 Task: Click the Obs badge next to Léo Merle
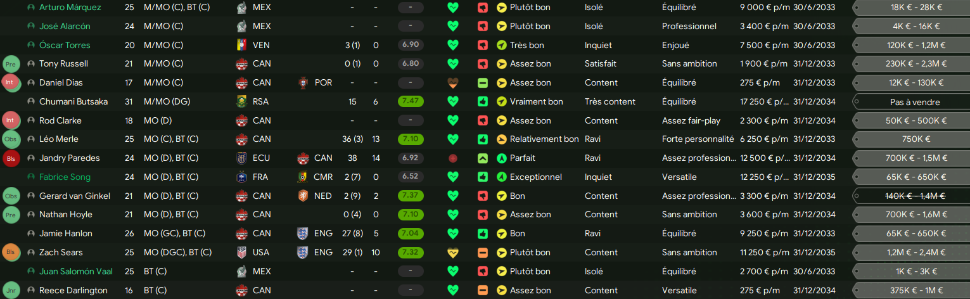coord(11,139)
